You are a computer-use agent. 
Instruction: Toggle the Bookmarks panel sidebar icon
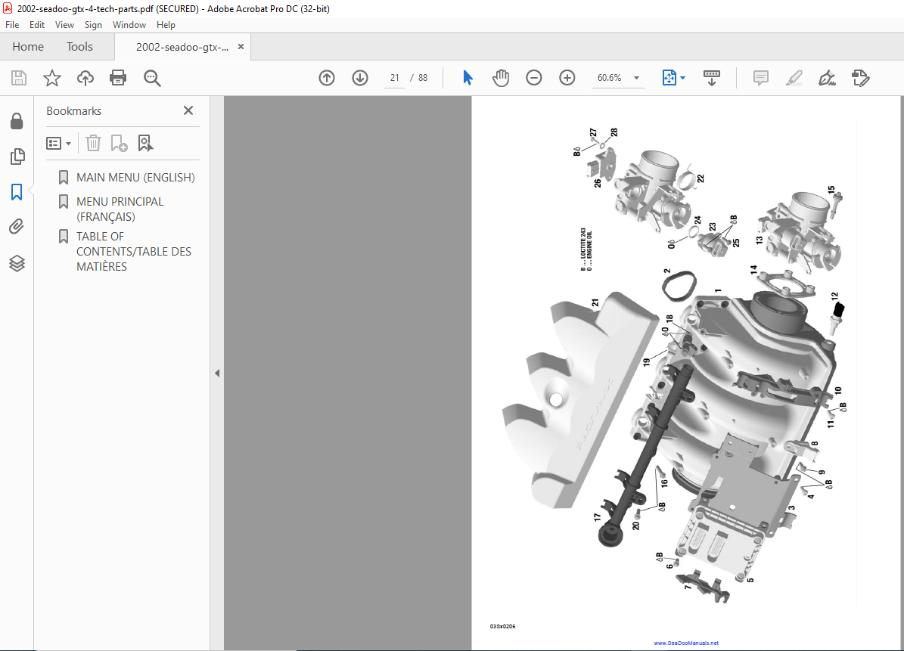(17, 192)
